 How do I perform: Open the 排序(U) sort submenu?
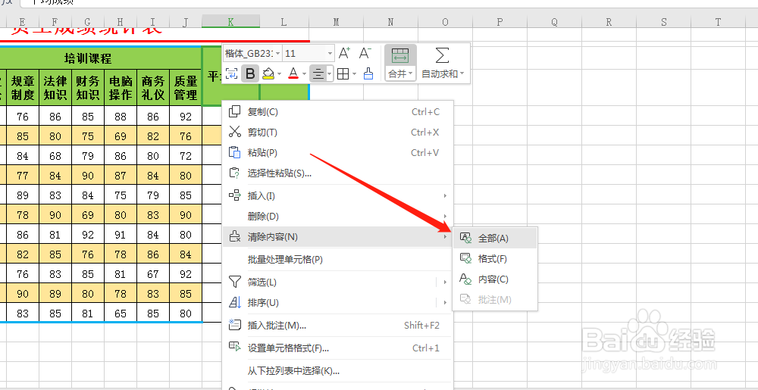pyautogui.click(x=337, y=303)
